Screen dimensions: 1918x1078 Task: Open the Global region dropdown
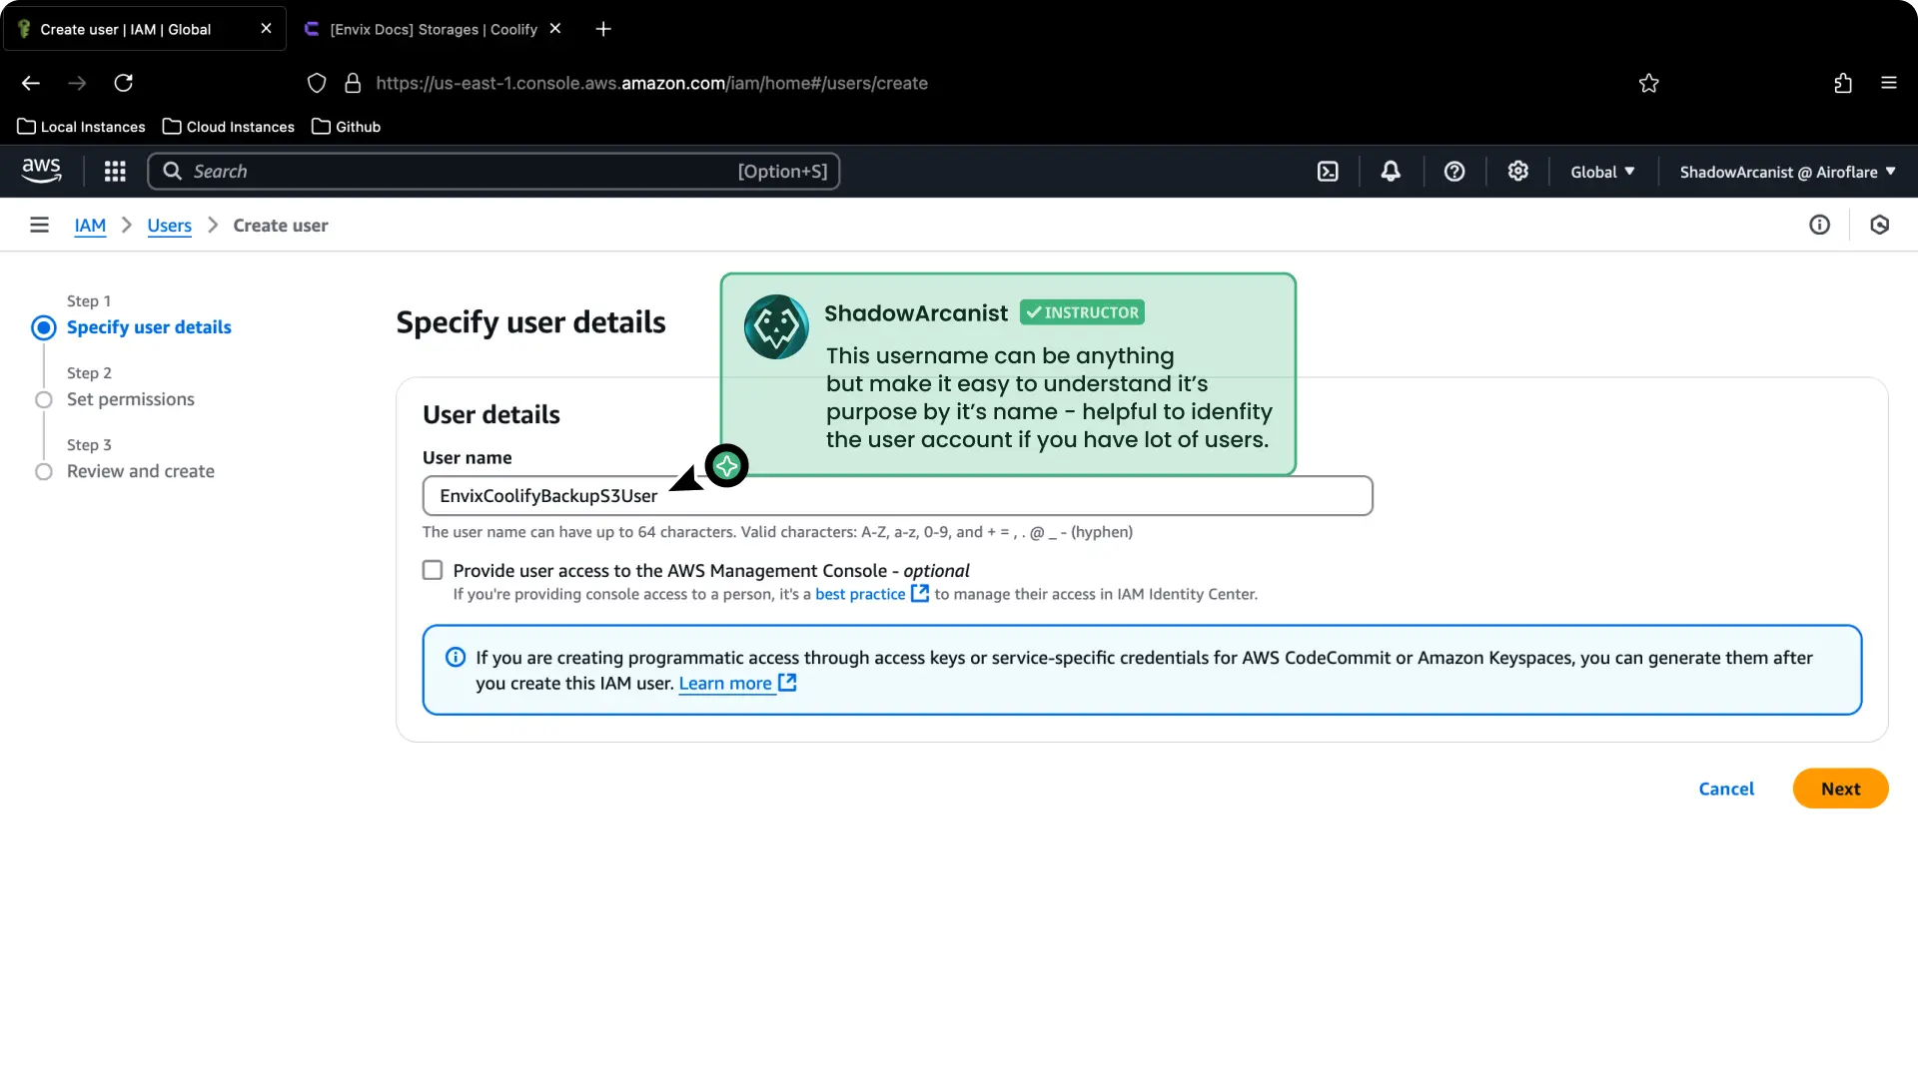[1601, 171]
